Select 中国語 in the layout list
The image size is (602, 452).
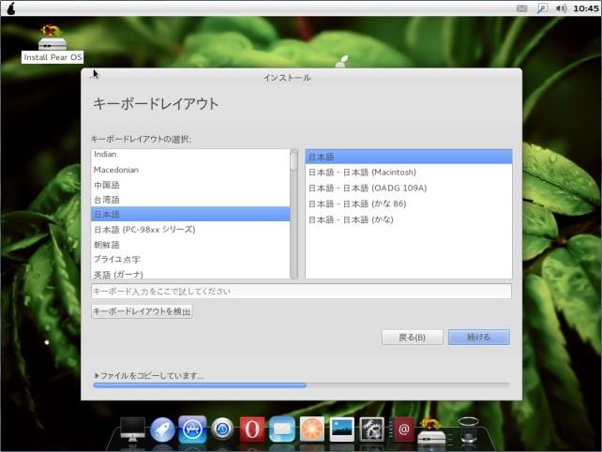[x=106, y=185]
